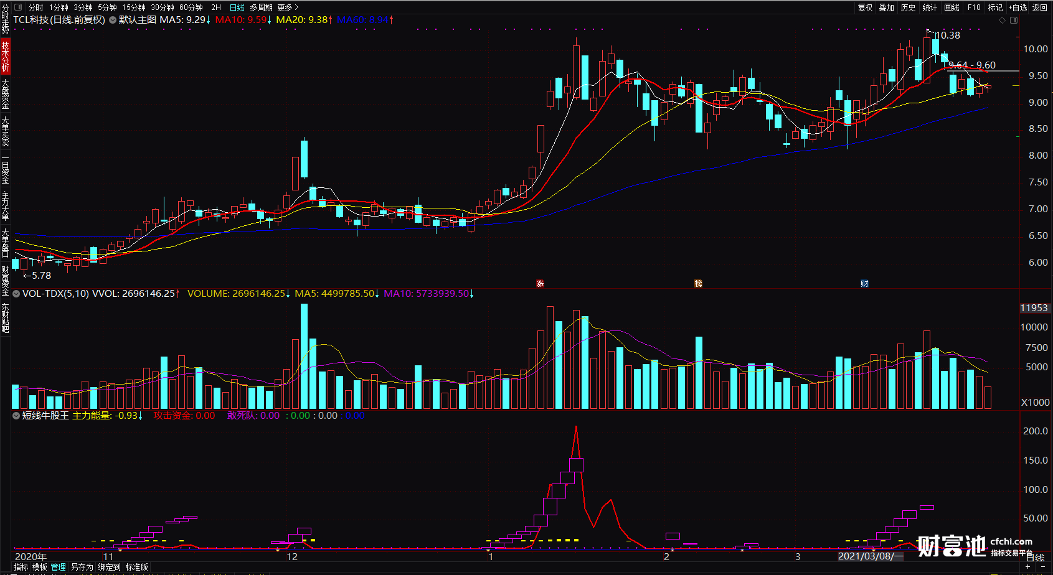The height and width of the screenshot is (575, 1053).
Task: Switch to 标准版 standard version
Action: pos(137,567)
